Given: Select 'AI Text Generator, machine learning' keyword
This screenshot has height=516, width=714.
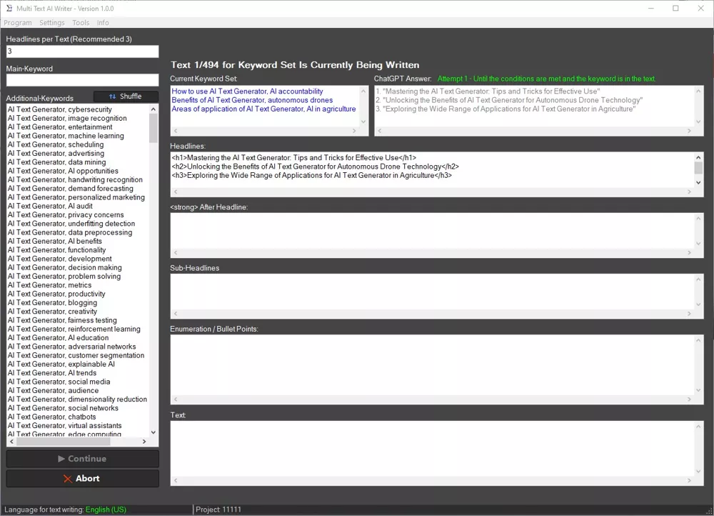Looking at the screenshot, I should pos(66,135).
